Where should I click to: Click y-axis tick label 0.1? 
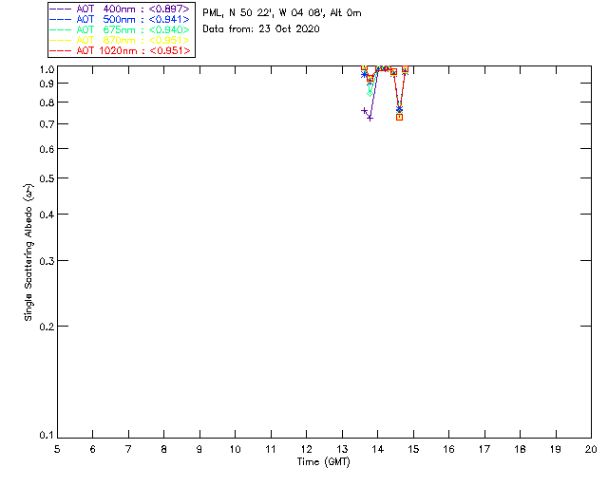tap(47, 436)
